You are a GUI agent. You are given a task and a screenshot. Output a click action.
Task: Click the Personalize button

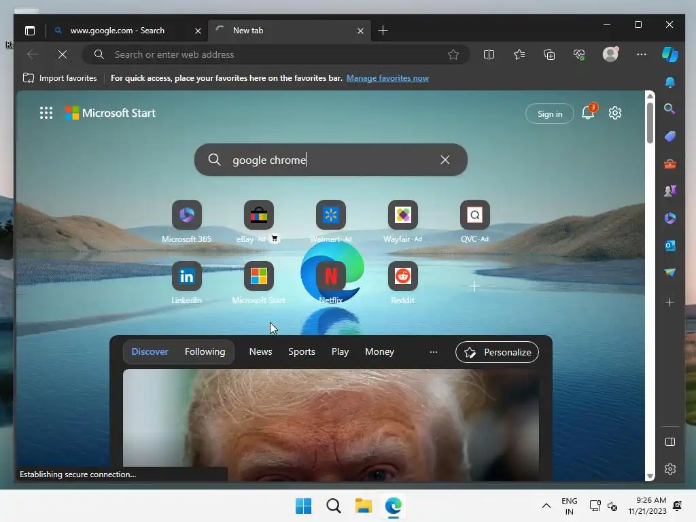tap(497, 352)
